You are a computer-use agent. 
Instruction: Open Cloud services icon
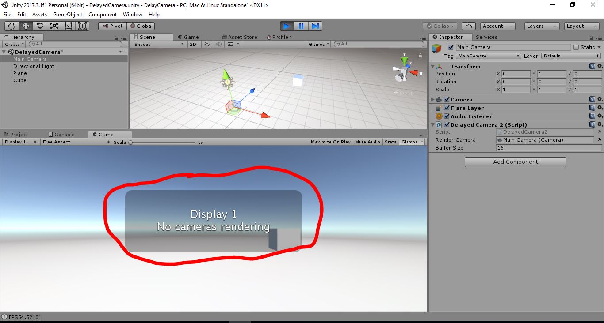468,26
